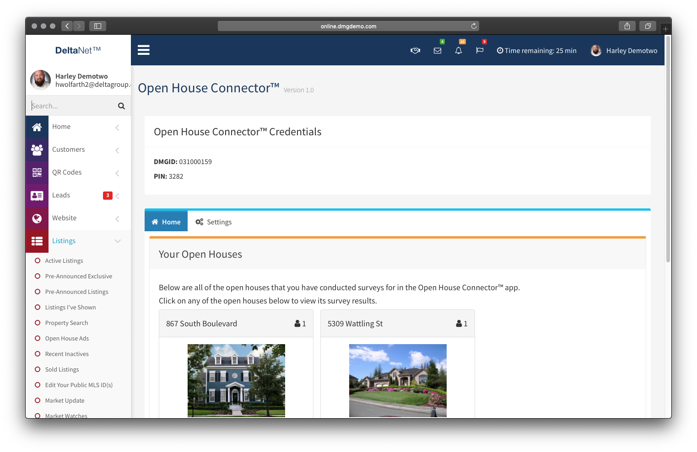
Task: Click the hamburger menu icon
Action: point(144,50)
